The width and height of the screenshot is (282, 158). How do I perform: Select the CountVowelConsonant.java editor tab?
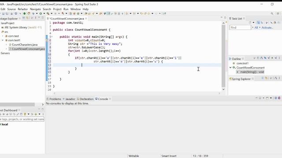coord(67,18)
